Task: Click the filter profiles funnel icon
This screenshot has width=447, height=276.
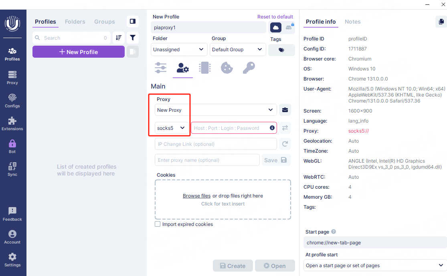Action: pyautogui.click(x=133, y=38)
